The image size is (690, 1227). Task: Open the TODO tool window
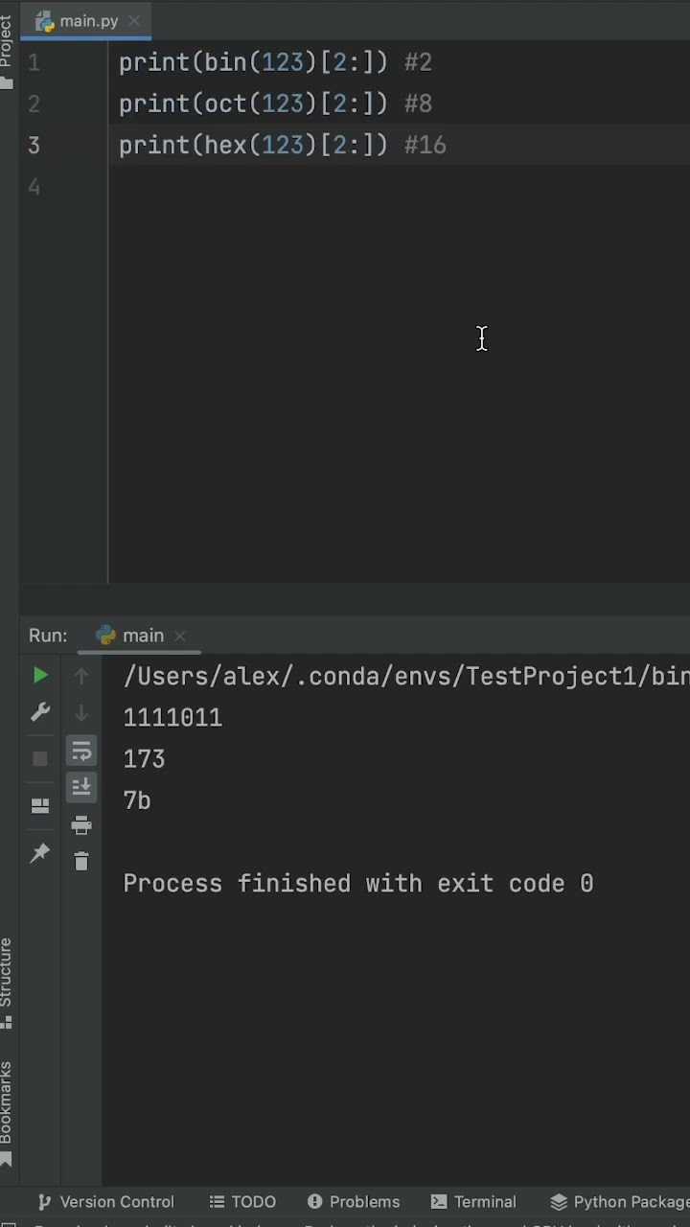pos(242,1201)
